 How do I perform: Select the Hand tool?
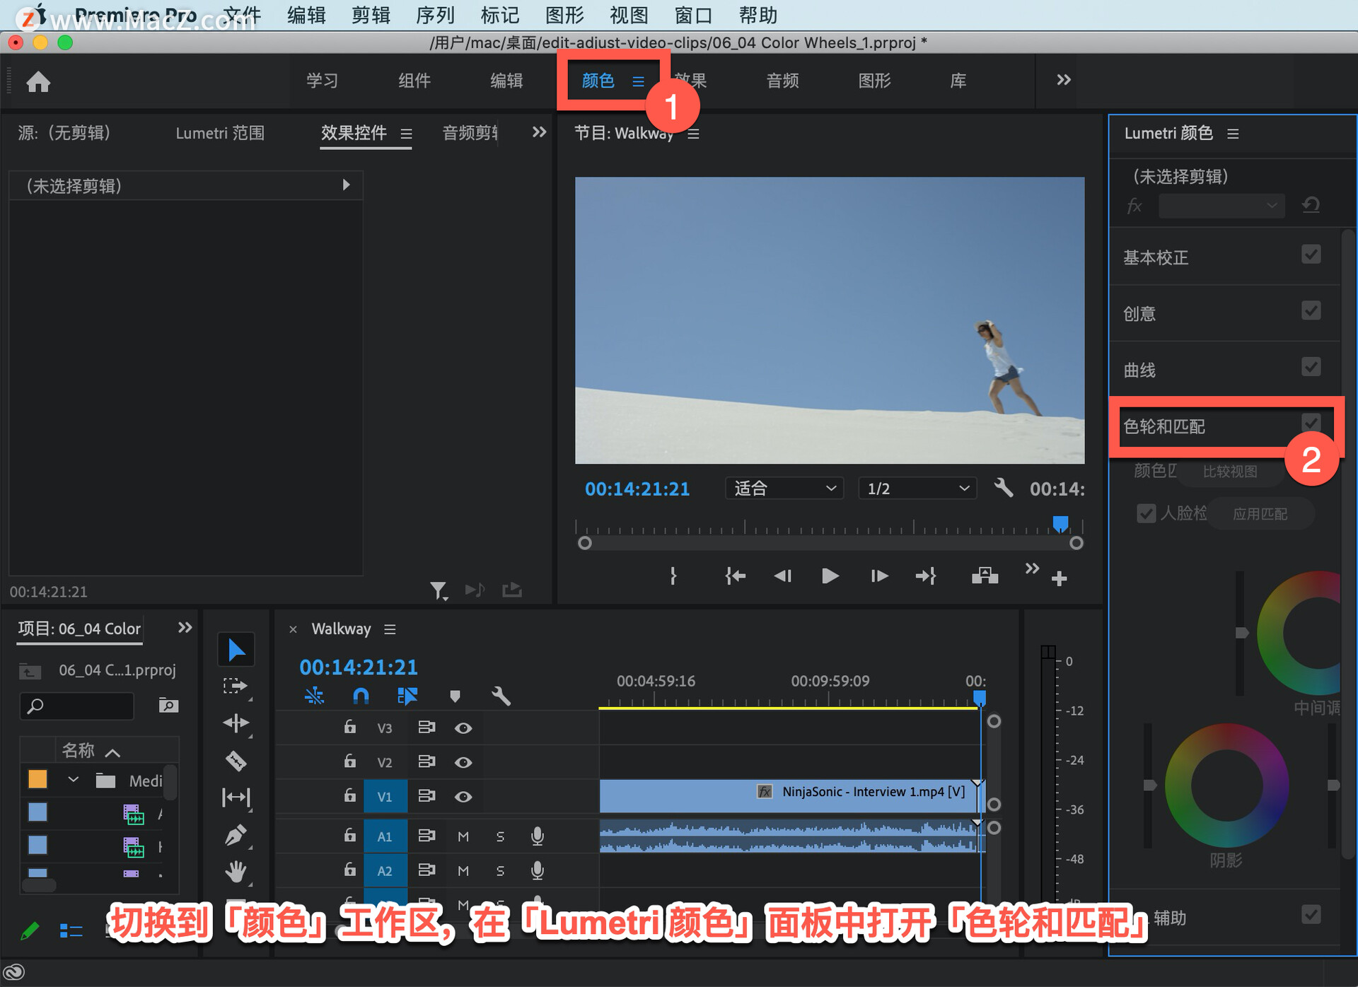(x=236, y=872)
